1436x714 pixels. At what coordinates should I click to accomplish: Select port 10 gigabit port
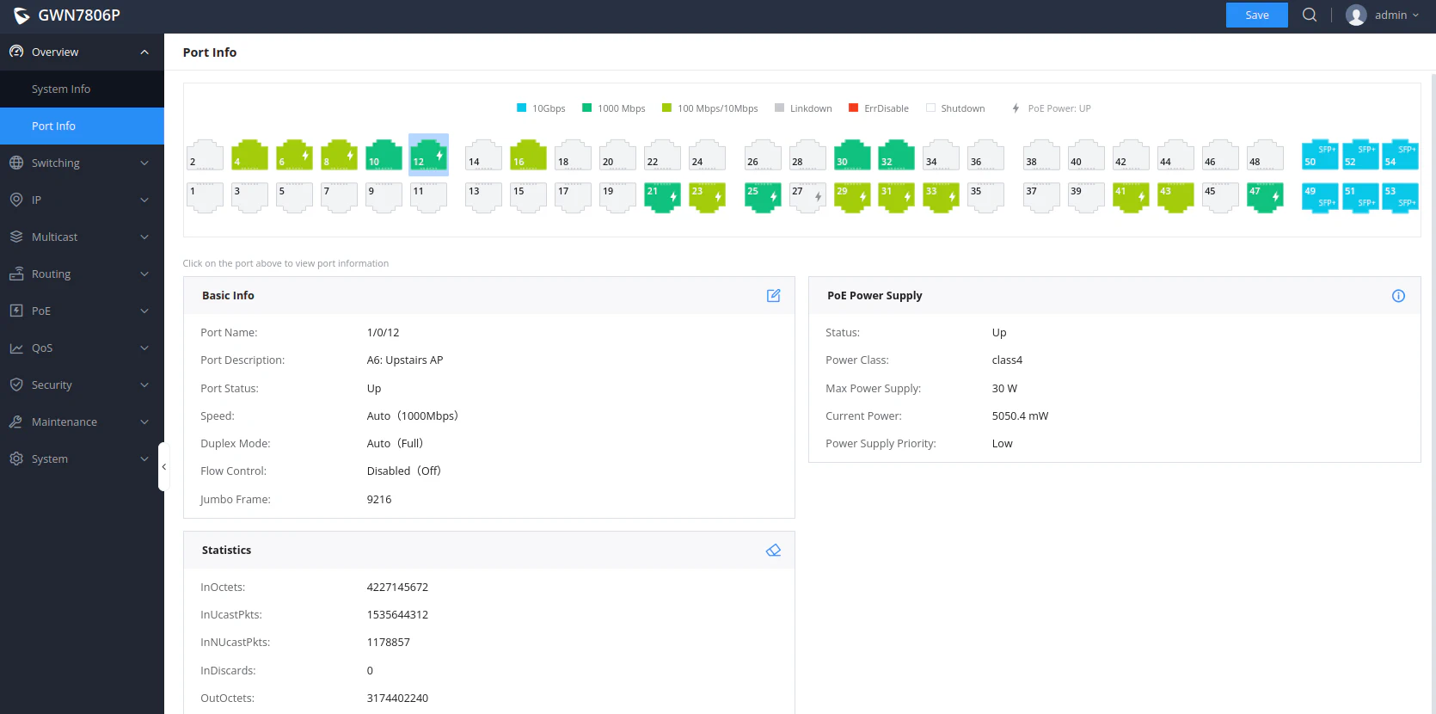(x=384, y=155)
